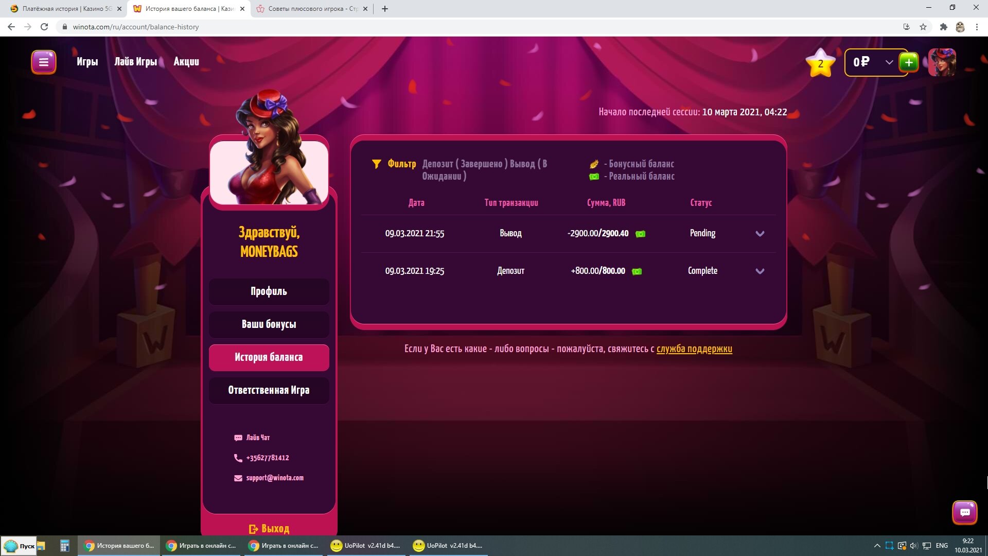The image size is (988, 556).
Task: Expand the pending Вывод transaction row
Action: [760, 234]
